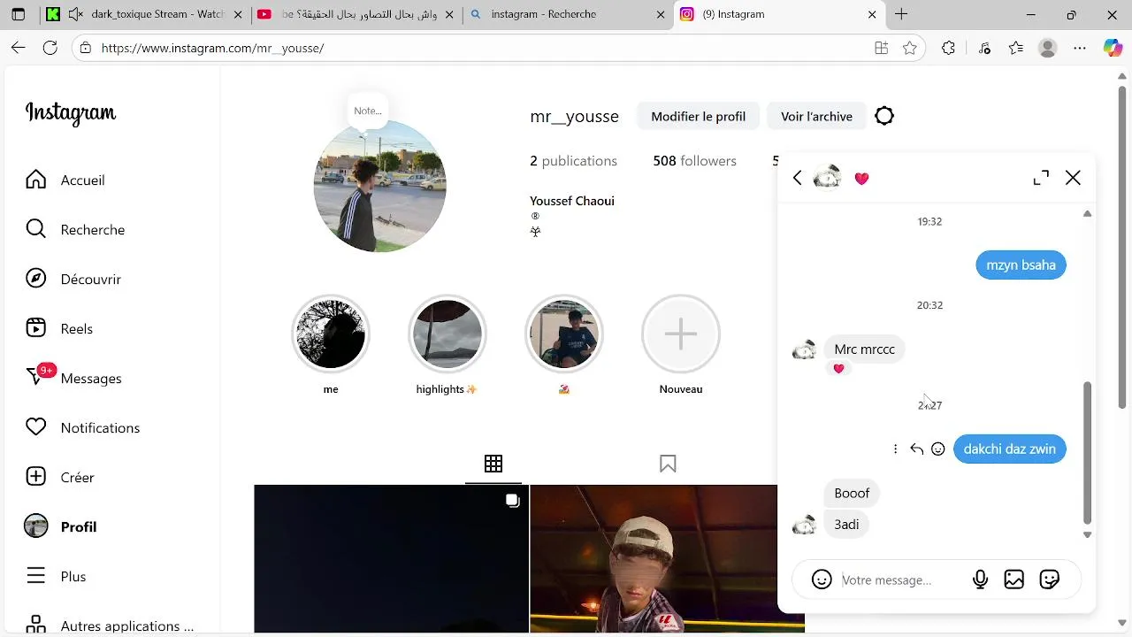The image size is (1132, 637).
Task: Select the posts grid tab
Action: coord(493,464)
